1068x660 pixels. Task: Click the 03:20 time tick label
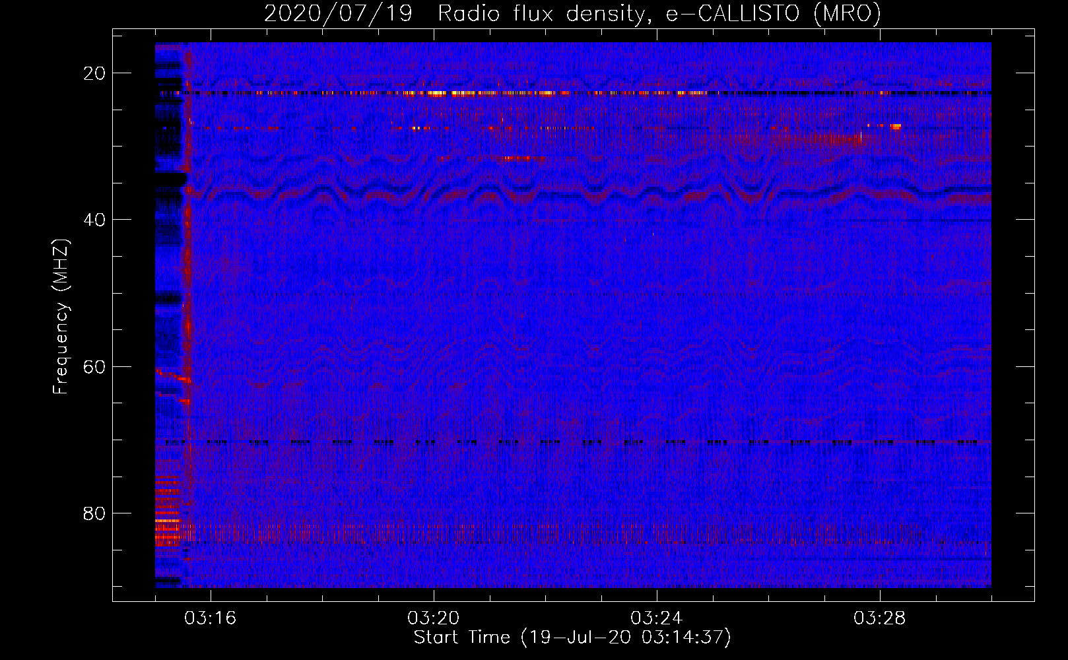coord(434,618)
